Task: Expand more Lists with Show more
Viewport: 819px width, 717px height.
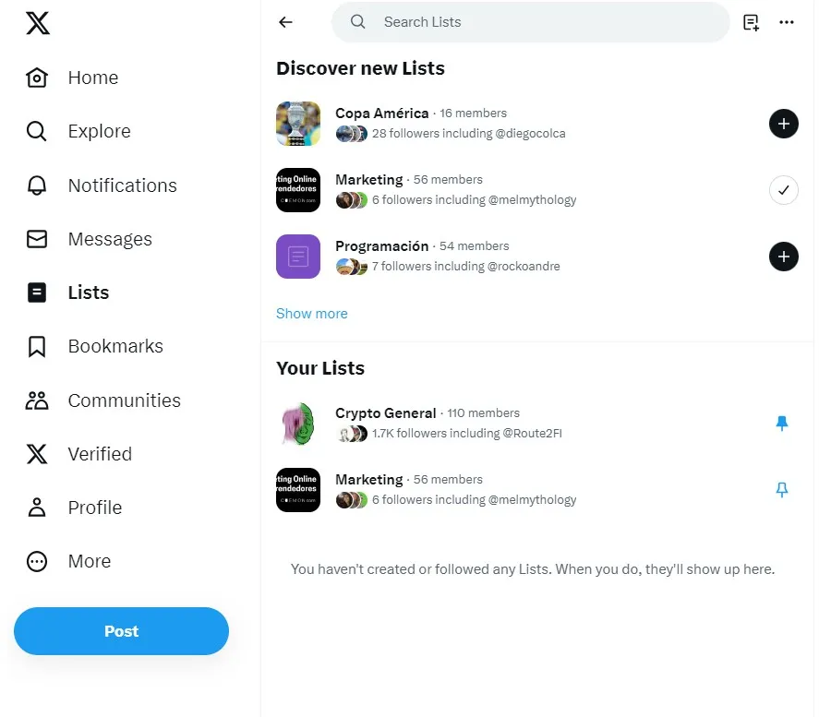Action: point(311,314)
